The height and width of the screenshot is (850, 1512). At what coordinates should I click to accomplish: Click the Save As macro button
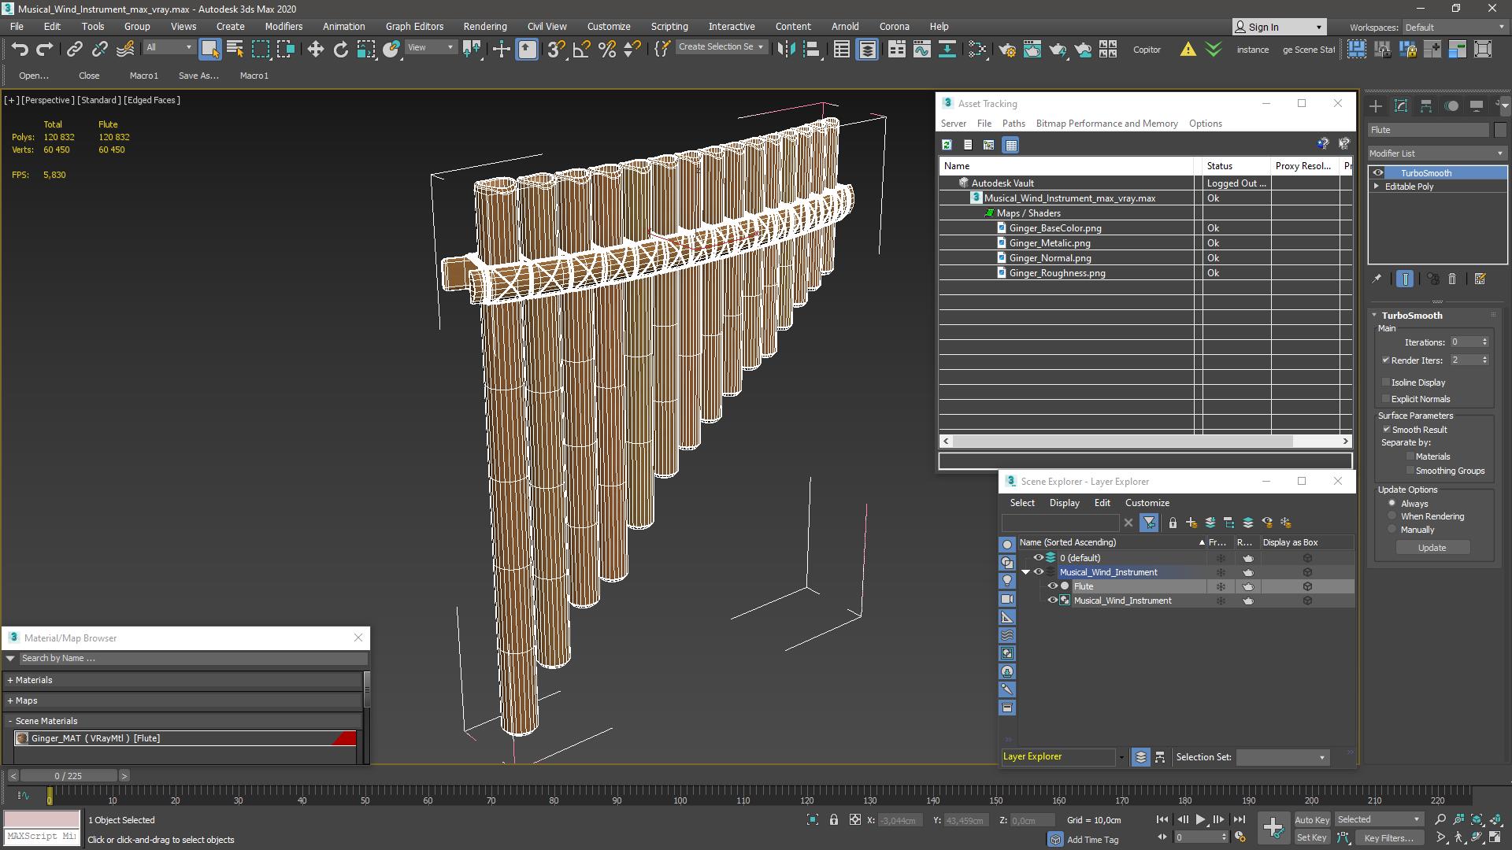click(198, 76)
